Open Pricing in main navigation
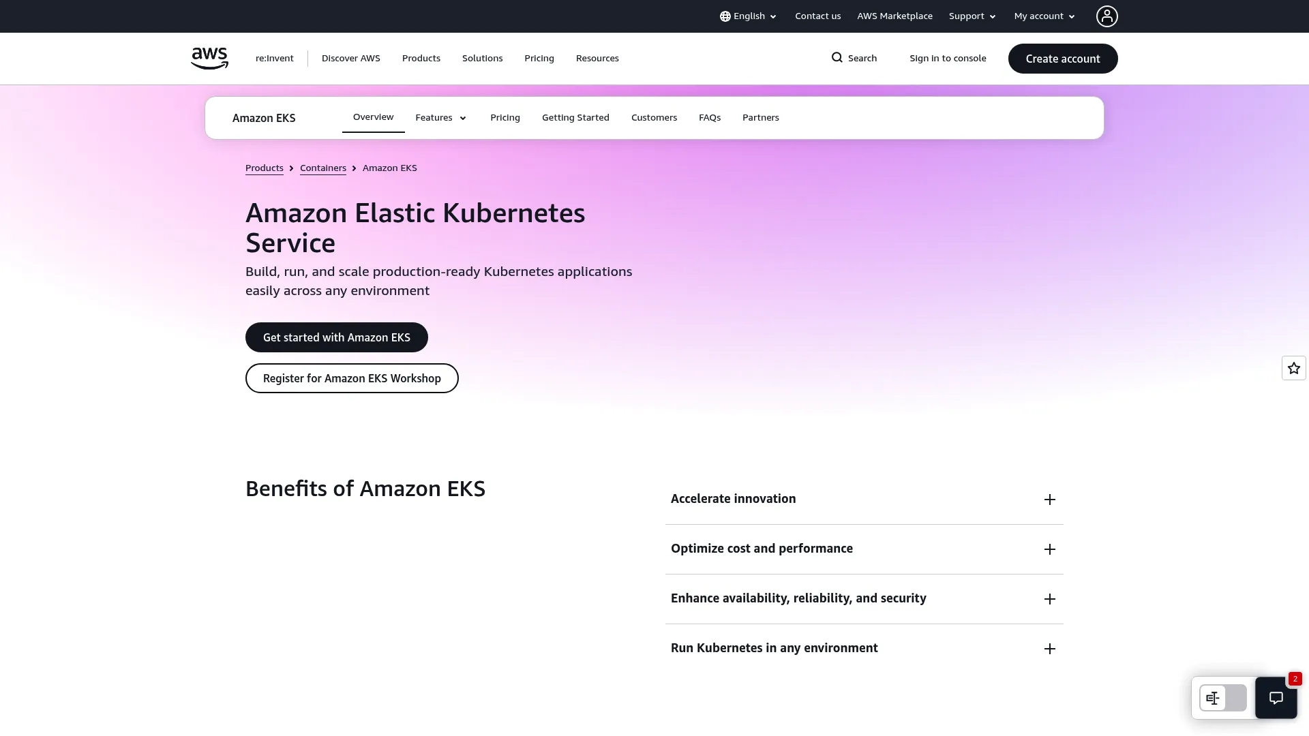Viewport: 1309px width, 736px height. tap(539, 59)
